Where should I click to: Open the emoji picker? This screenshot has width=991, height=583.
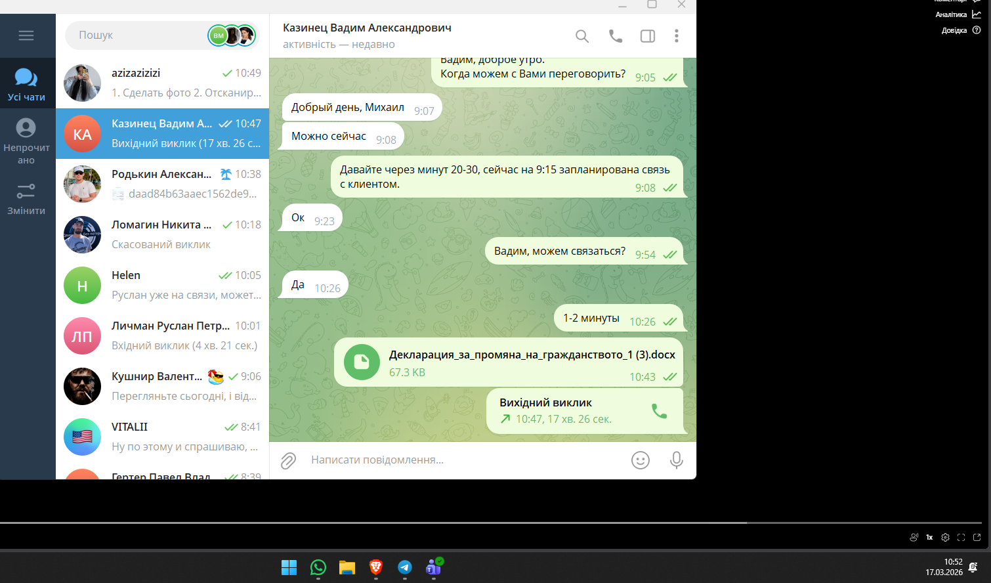(x=641, y=460)
